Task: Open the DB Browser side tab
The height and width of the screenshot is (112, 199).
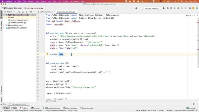Action: [x=1, y=26]
